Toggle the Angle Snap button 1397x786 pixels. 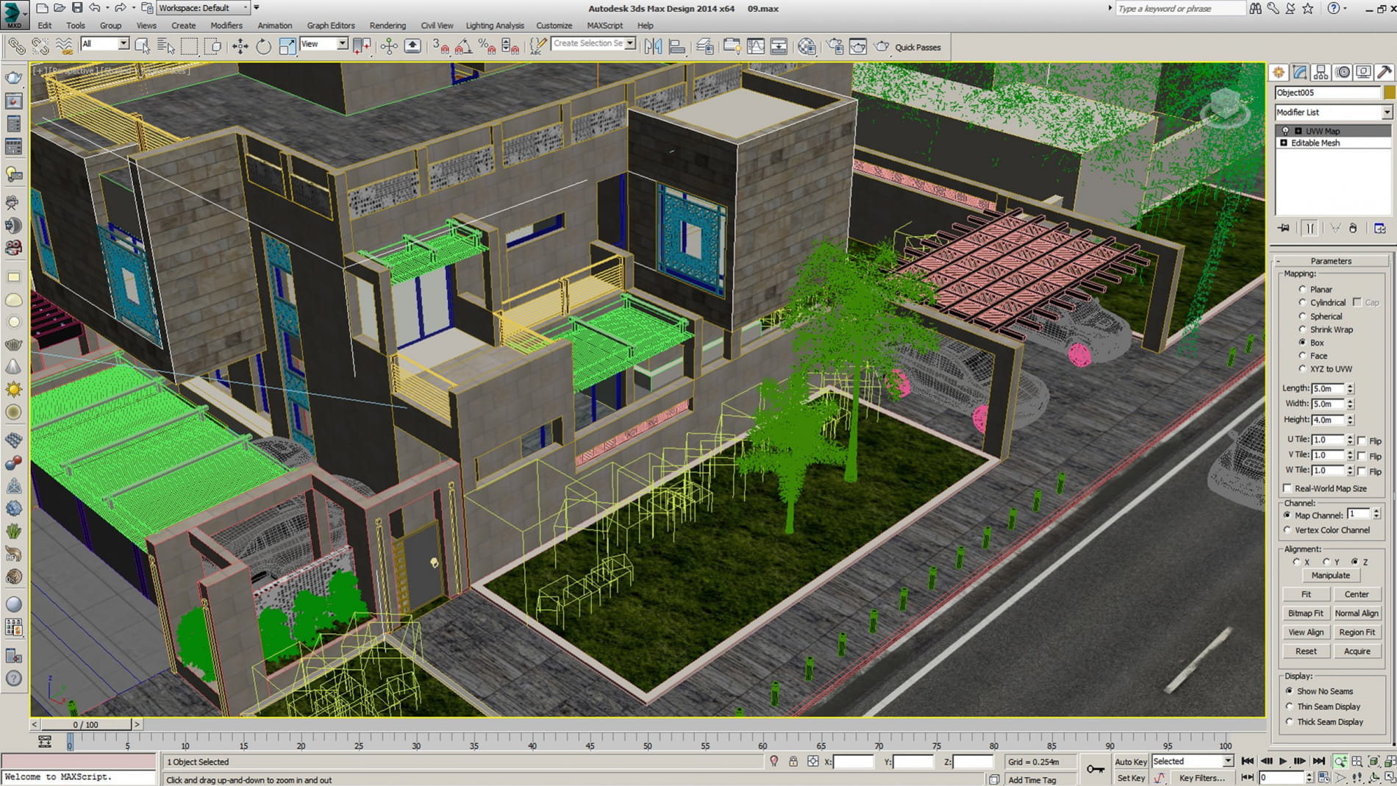(463, 46)
